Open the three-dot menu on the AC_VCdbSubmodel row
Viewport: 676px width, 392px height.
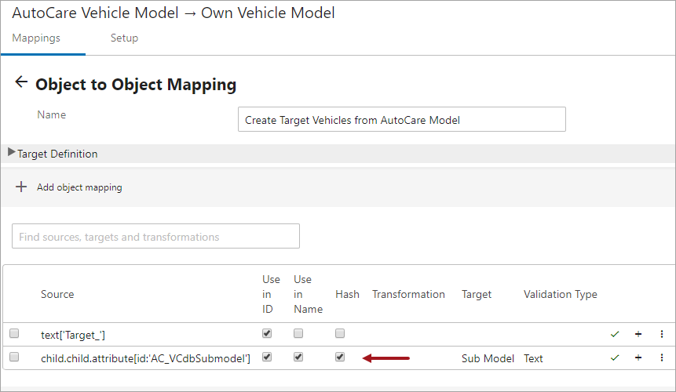click(x=662, y=358)
